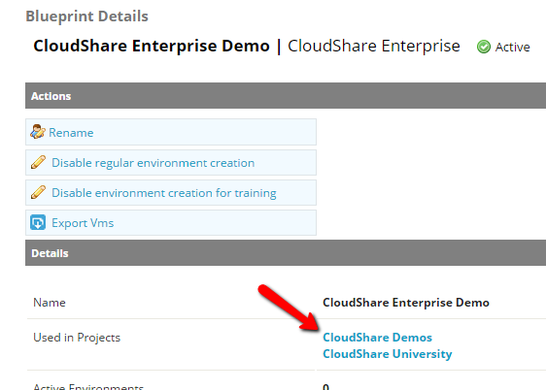The height and width of the screenshot is (390, 546).
Task: Open the CloudShare Demos project link
Action: (x=378, y=338)
